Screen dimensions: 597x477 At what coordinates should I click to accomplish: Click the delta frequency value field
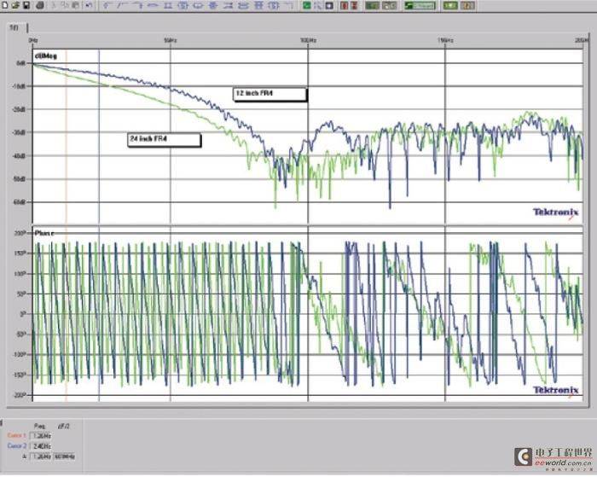(41, 457)
